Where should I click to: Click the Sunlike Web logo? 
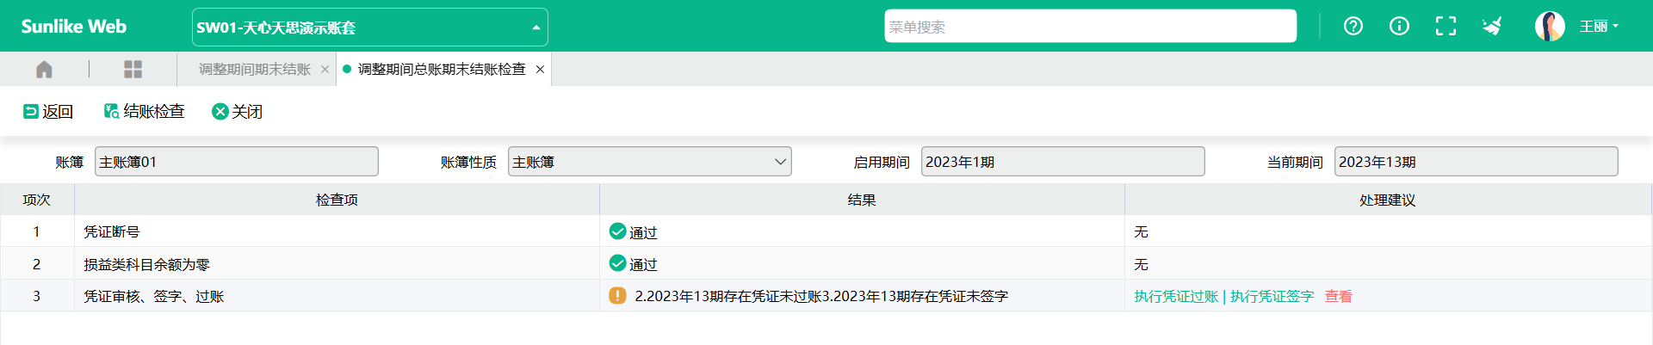point(74,27)
